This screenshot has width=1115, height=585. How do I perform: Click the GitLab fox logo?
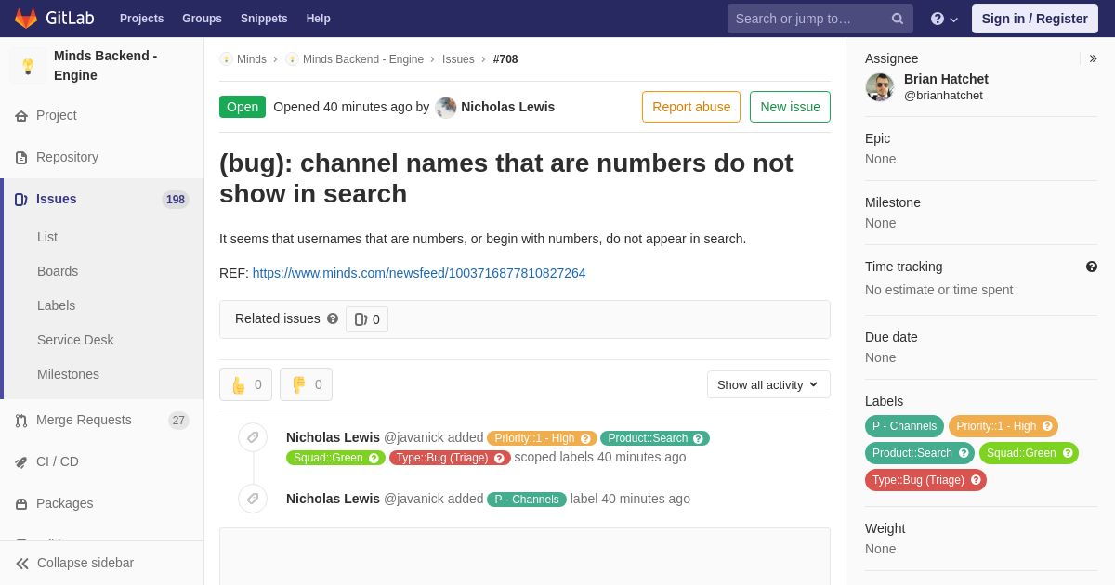pyautogui.click(x=26, y=19)
